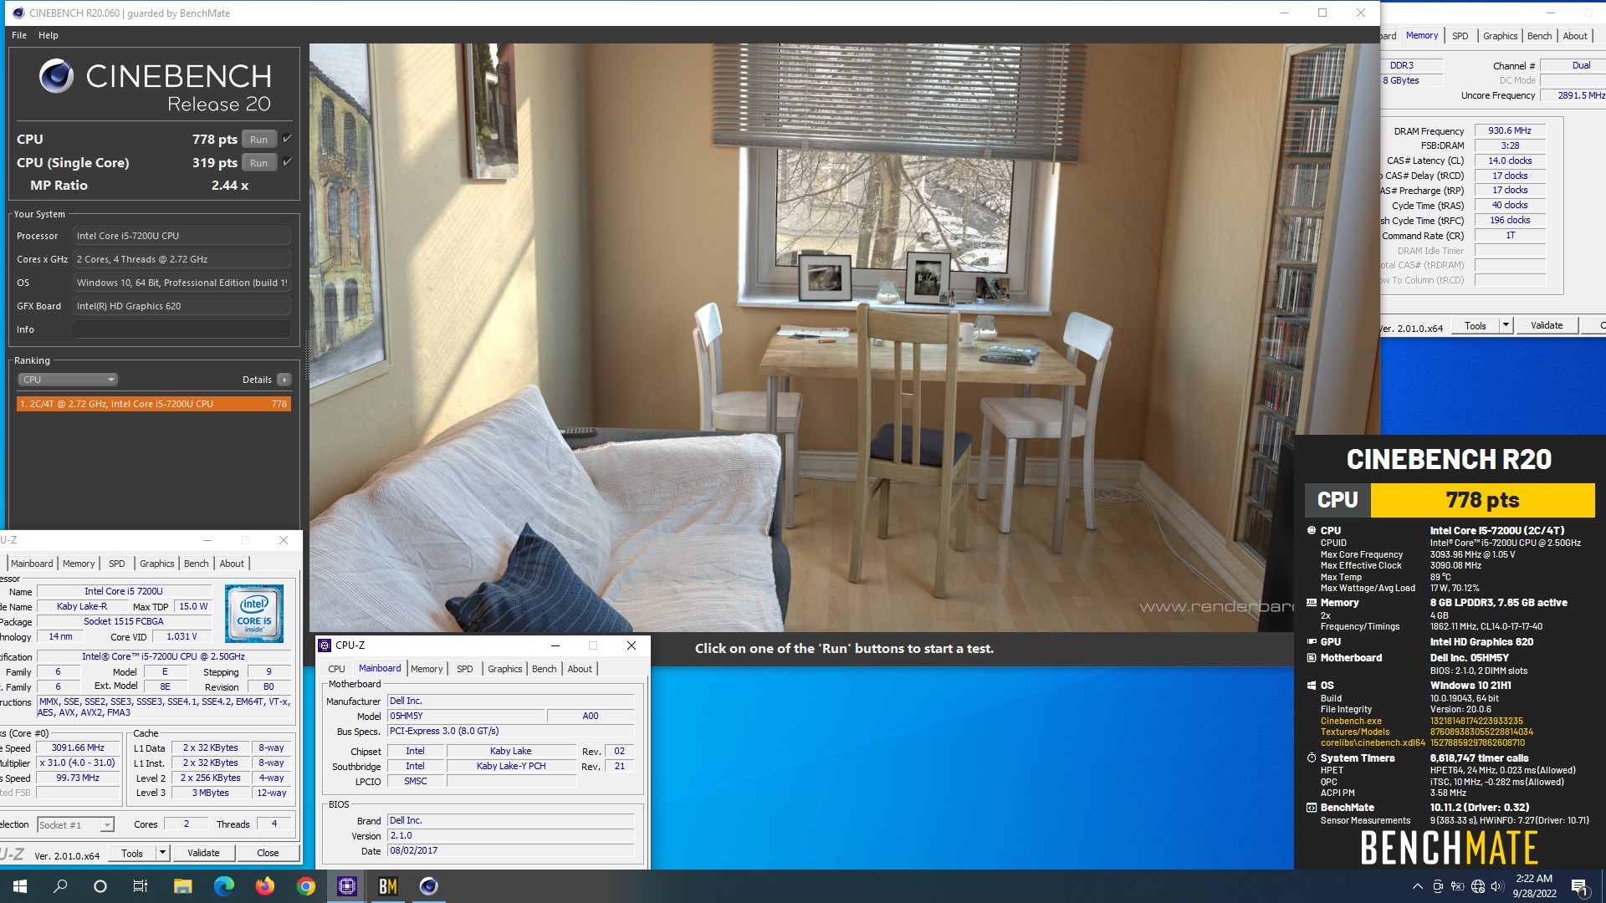The height and width of the screenshot is (903, 1606).
Task: Switch to CPU-Z via taskbar icon
Action: [346, 886]
